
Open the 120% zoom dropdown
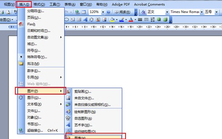pos(103,12)
